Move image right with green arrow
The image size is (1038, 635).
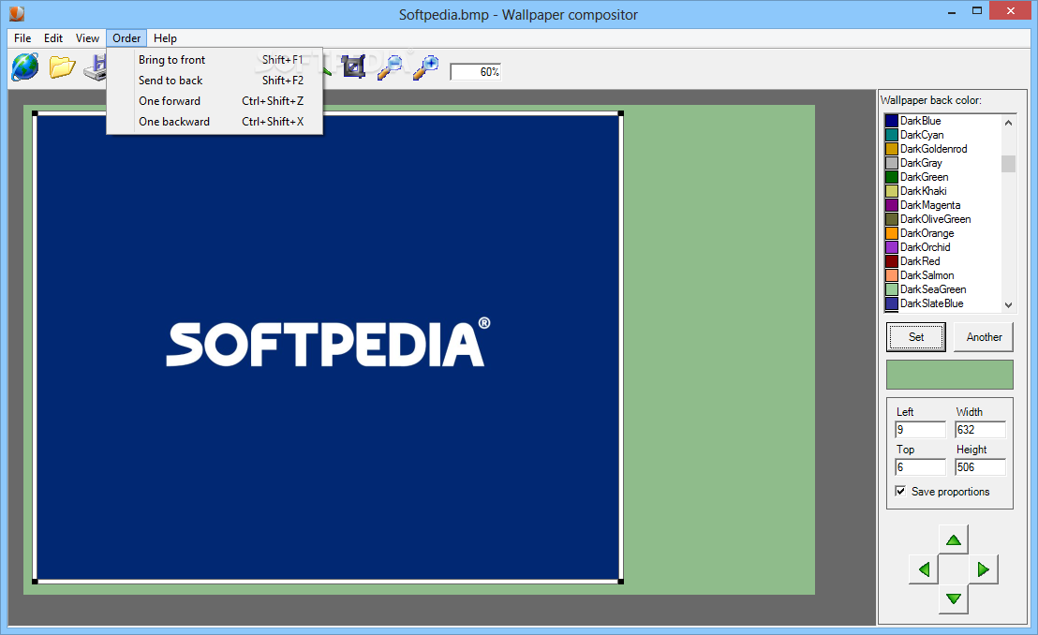pyautogui.click(x=983, y=569)
